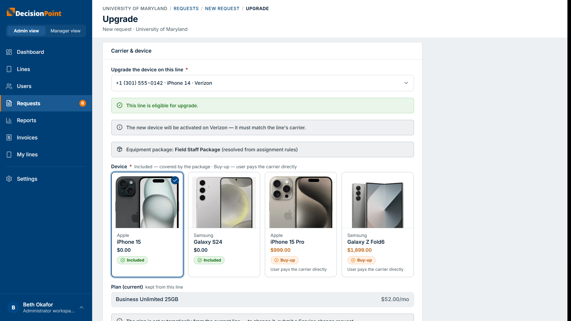
Task: Click the Beth Okafor avatar
Action: point(13,308)
